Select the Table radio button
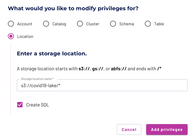 point(148,24)
